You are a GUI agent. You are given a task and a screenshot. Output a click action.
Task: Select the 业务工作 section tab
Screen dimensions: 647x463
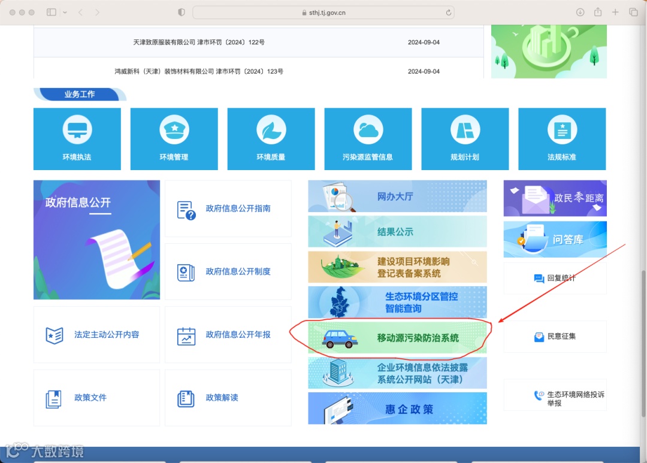pyautogui.click(x=80, y=94)
